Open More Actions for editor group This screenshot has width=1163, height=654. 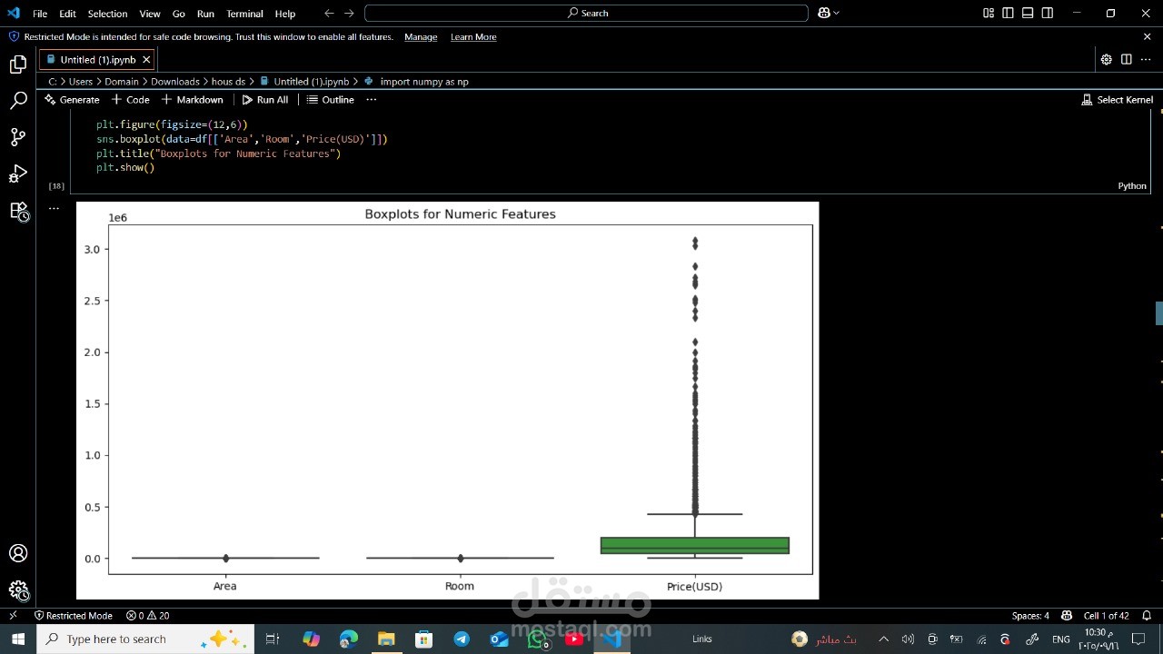pos(1146,60)
